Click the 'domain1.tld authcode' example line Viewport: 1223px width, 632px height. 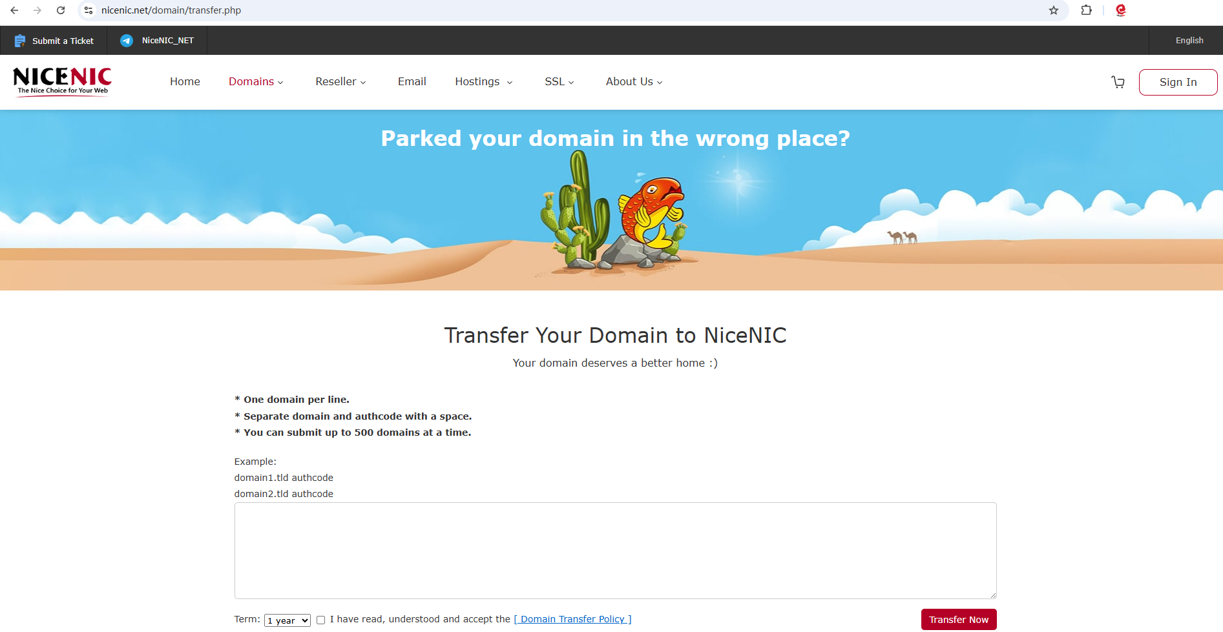pyautogui.click(x=284, y=478)
